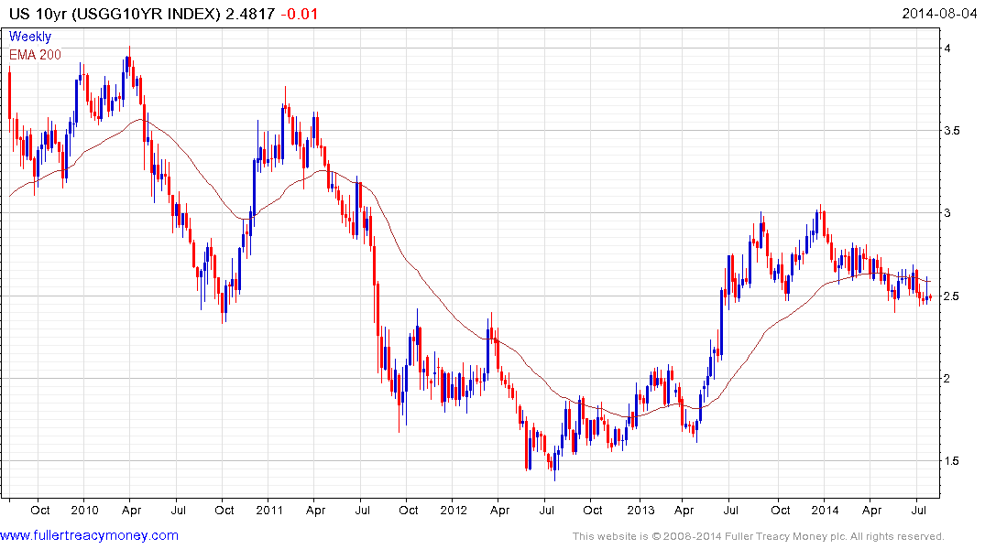
Task: Click the x-axis label 2010
Action: click(85, 510)
